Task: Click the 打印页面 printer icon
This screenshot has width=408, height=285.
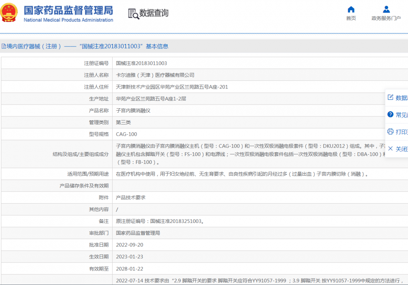Action: coord(390,132)
